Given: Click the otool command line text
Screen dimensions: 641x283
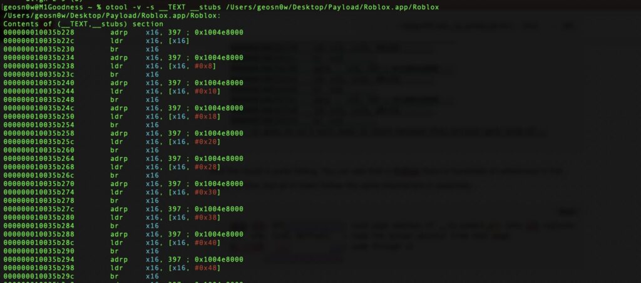Looking at the screenshot, I should [x=271, y=8].
